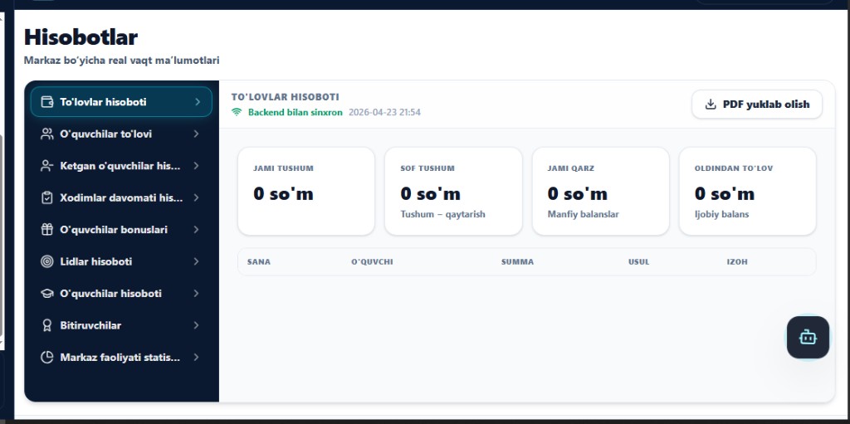Click the pie chart icon for Markaz faoliyati
The image size is (850, 424).
click(x=47, y=358)
